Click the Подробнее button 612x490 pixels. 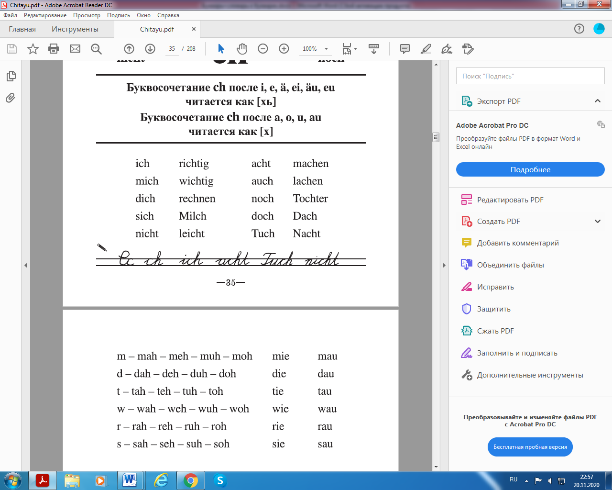click(530, 169)
